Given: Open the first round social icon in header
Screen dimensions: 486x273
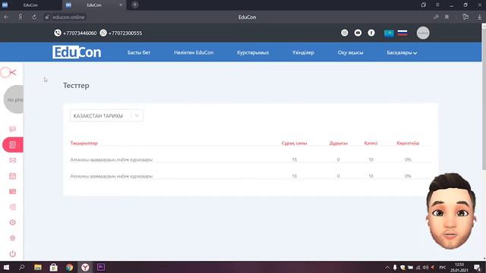Looking at the screenshot, I should point(344,33).
